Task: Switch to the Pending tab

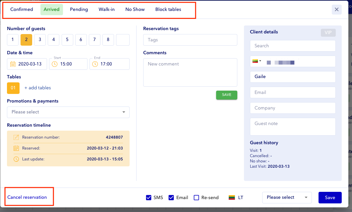Action: [79, 9]
